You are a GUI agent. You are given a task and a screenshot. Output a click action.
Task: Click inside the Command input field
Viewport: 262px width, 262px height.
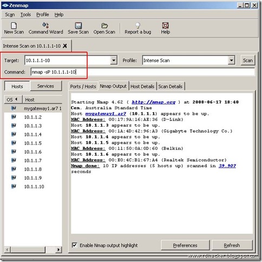tap(142, 72)
